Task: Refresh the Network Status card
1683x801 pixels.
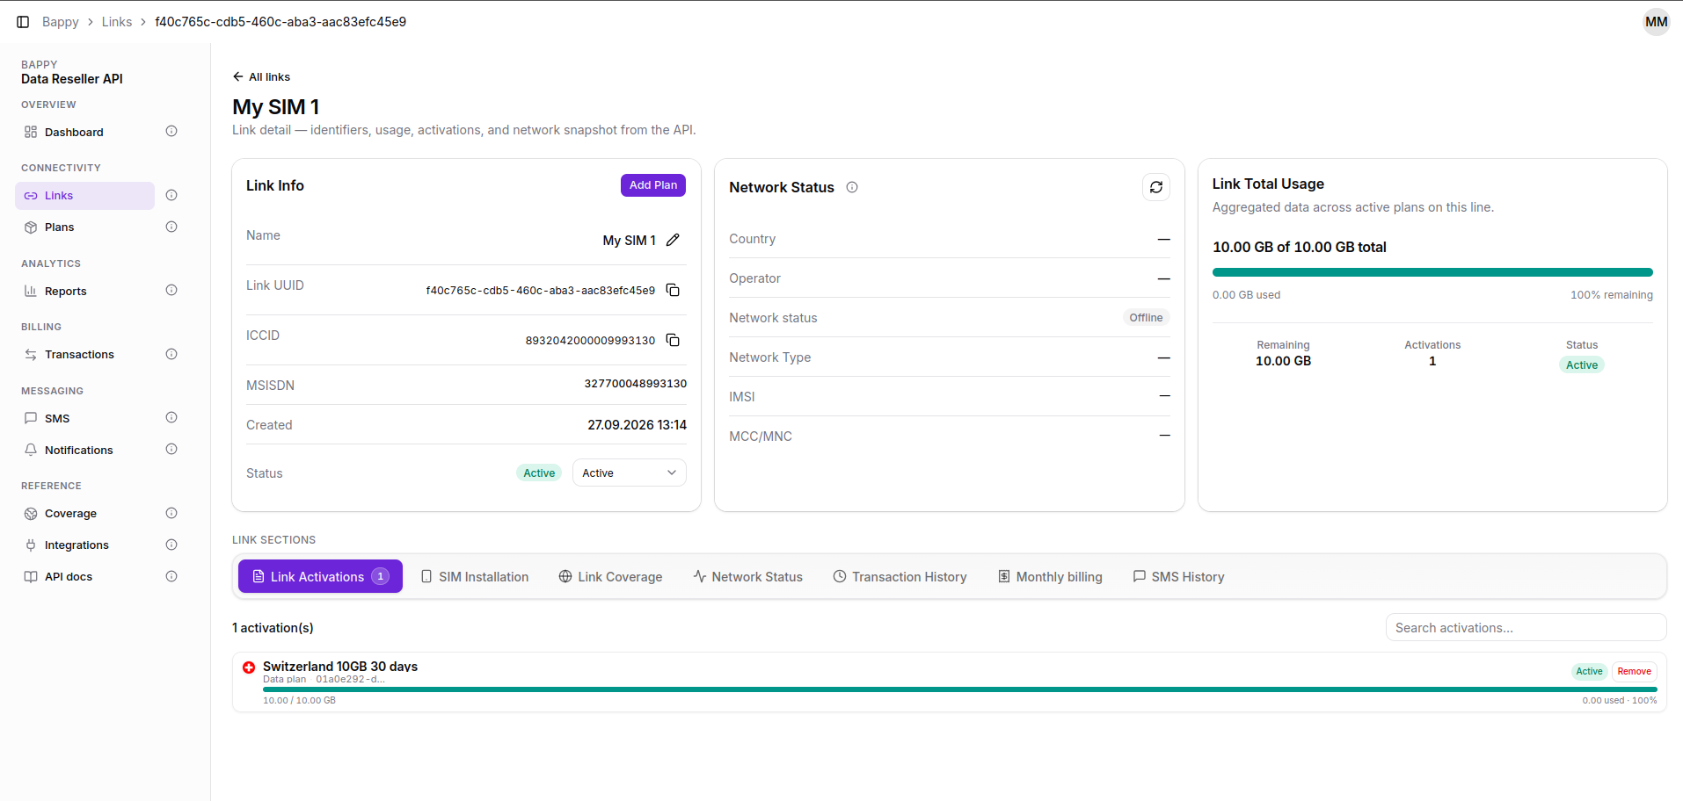Action: (x=1156, y=187)
